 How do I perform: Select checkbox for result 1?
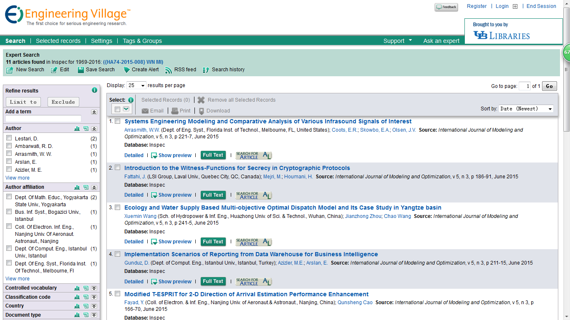117,121
